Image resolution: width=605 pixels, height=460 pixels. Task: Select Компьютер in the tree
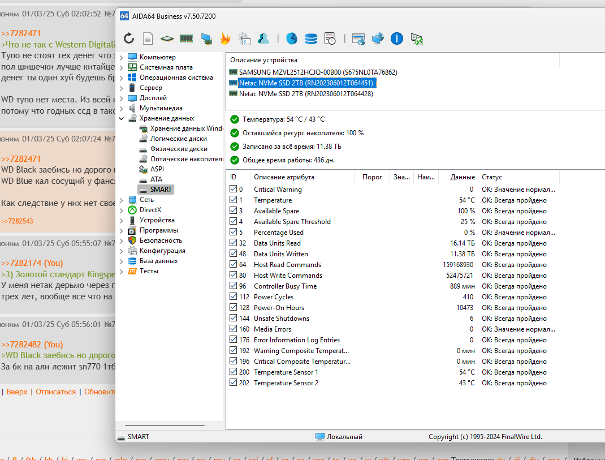157,57
